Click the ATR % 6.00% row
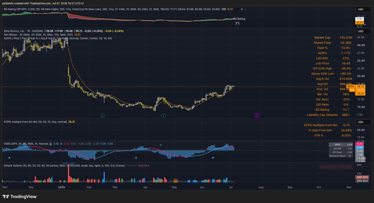The height and width of the screenshot is (203, 374). coord(333,136)
